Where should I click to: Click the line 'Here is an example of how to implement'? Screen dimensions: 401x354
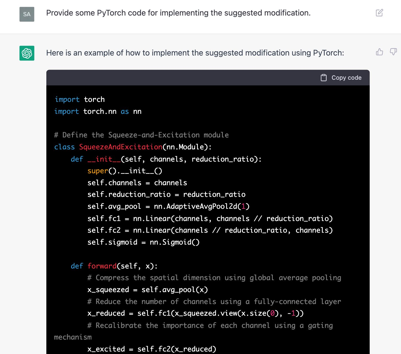pyautogui.click(x=195, y=53)
